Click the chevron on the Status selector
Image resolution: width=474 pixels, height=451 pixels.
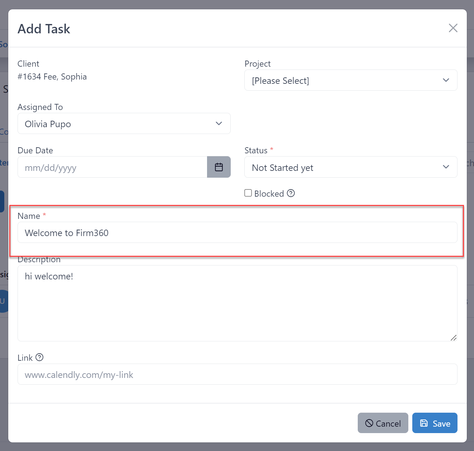(x=446, y=167)
